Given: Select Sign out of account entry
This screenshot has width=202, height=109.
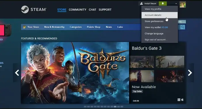Looking at the screenshot, I should click(x=159, y=40).
